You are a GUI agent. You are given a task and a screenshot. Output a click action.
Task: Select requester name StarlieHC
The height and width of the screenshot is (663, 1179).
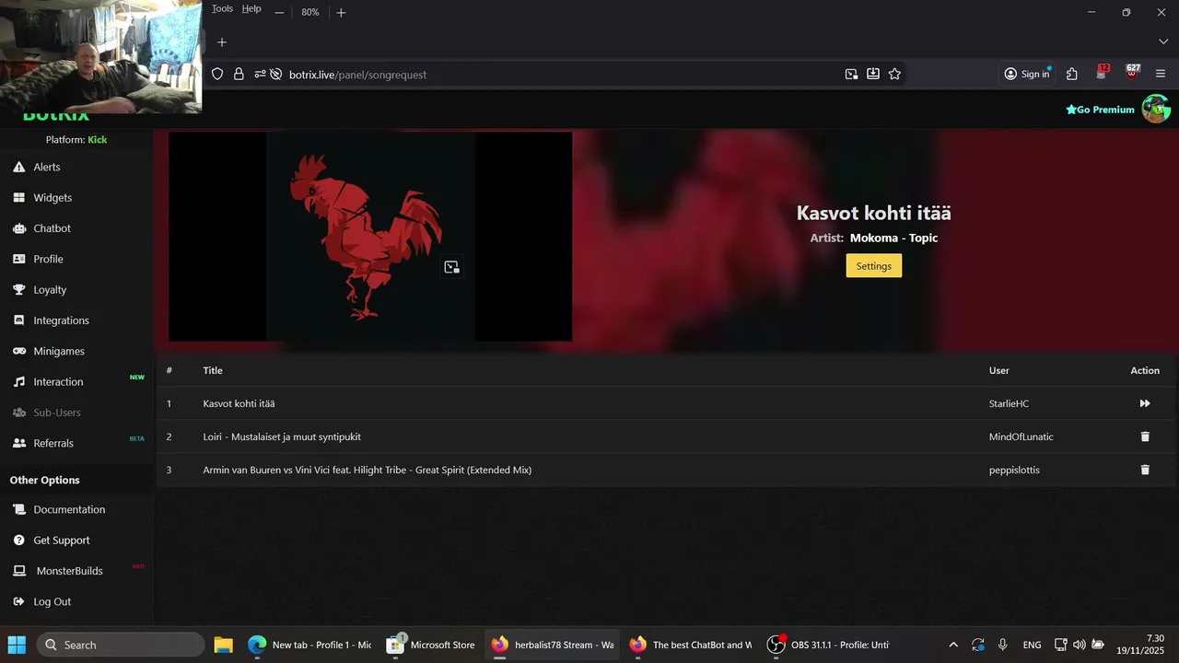[1009, 403]
